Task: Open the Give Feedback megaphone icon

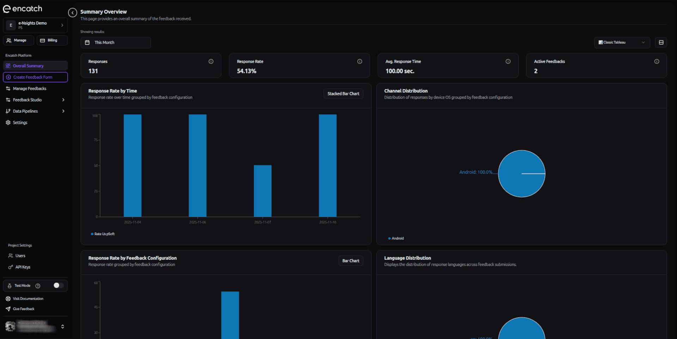Action: tap(8, 309)
